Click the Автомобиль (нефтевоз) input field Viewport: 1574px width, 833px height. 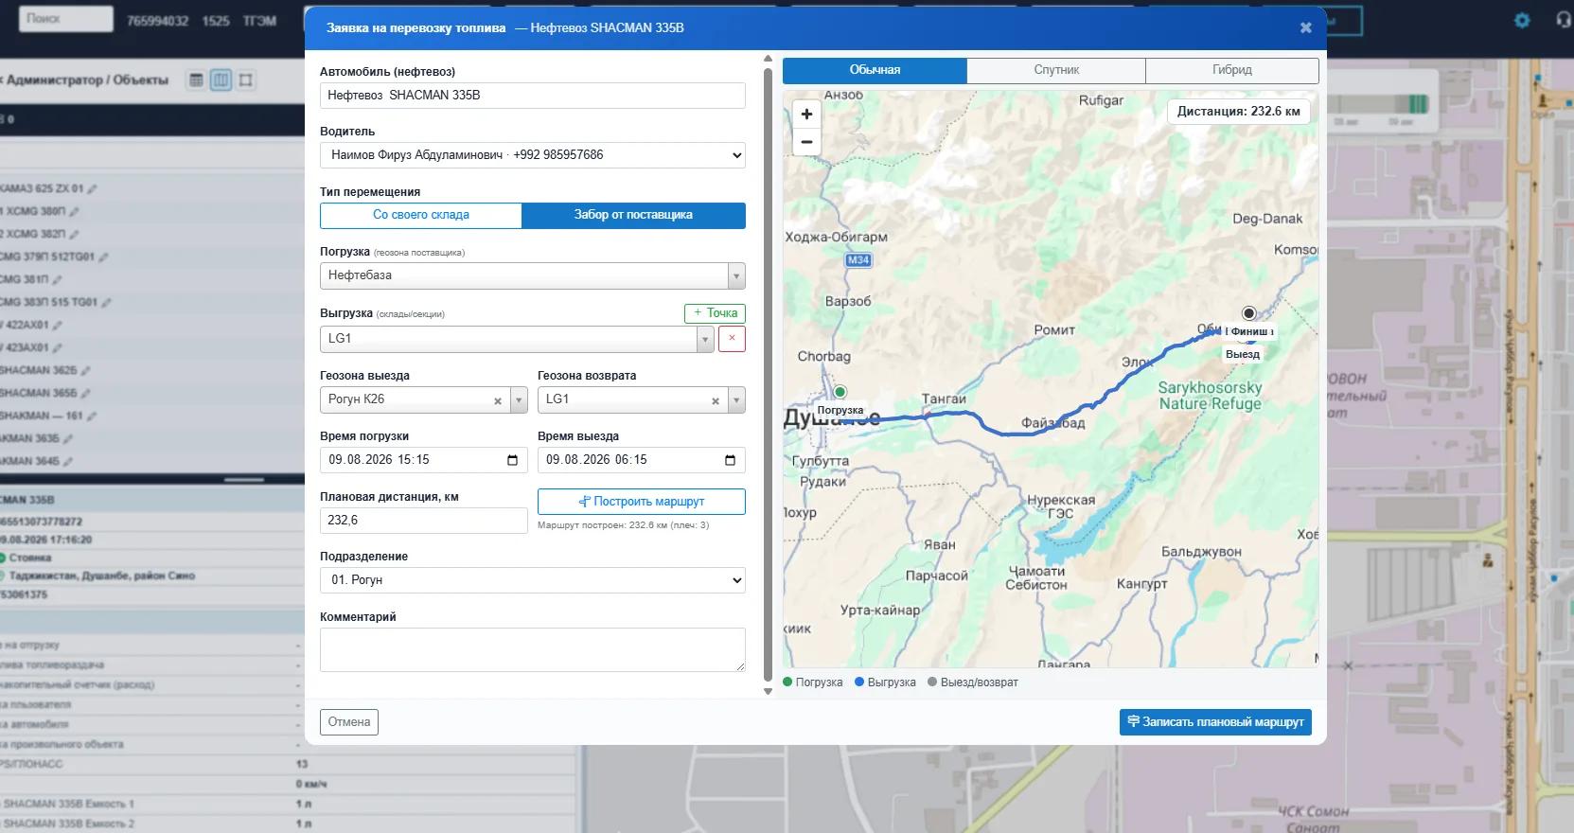point(533,96)
